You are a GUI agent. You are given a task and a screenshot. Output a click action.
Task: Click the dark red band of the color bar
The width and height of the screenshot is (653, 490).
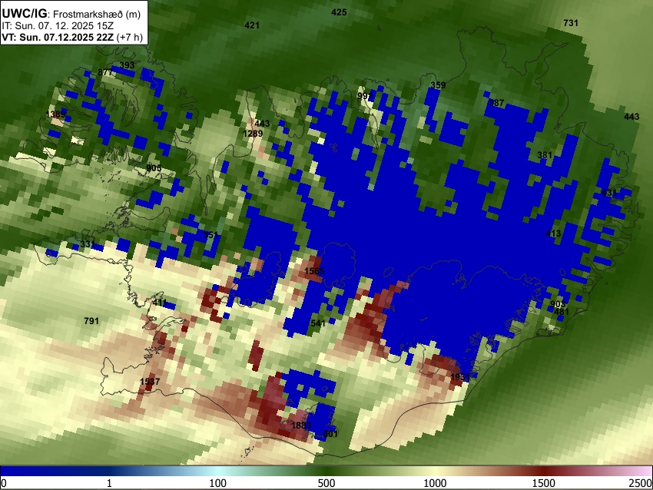tap(544, 471)
